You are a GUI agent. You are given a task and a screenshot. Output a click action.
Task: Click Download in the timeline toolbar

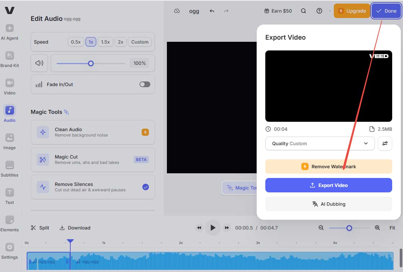[75, 228]
